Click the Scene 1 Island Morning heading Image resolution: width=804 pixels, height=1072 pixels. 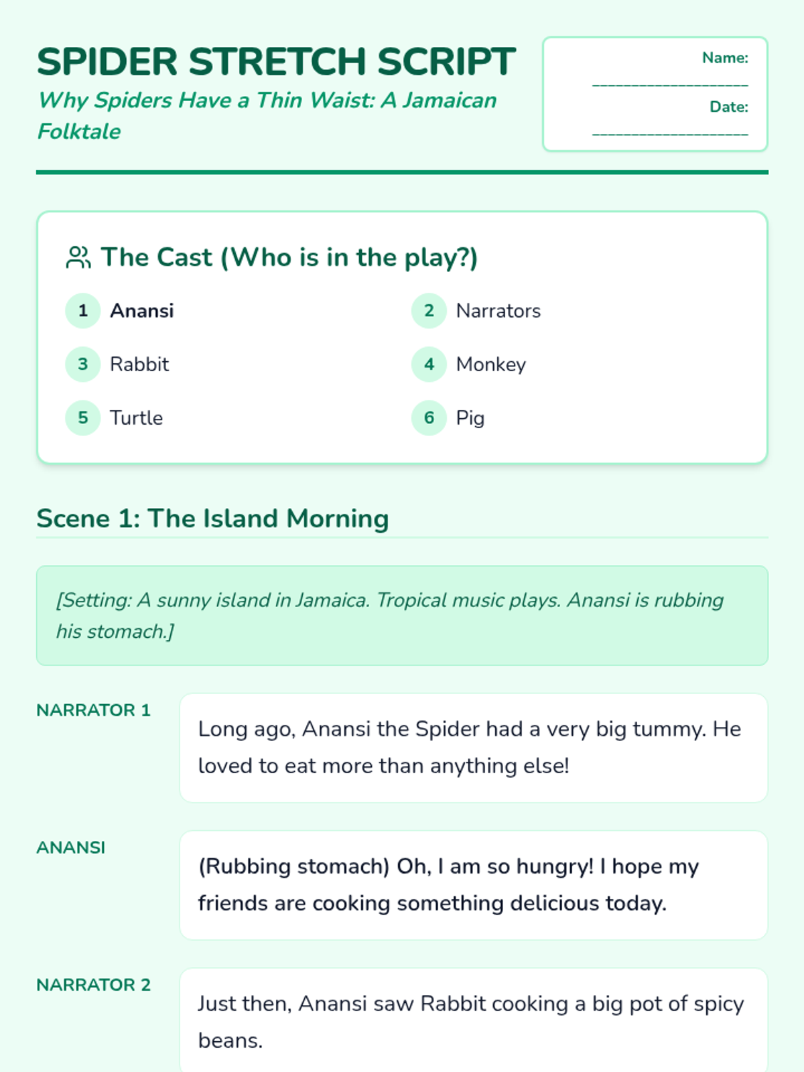click(212, 519)
